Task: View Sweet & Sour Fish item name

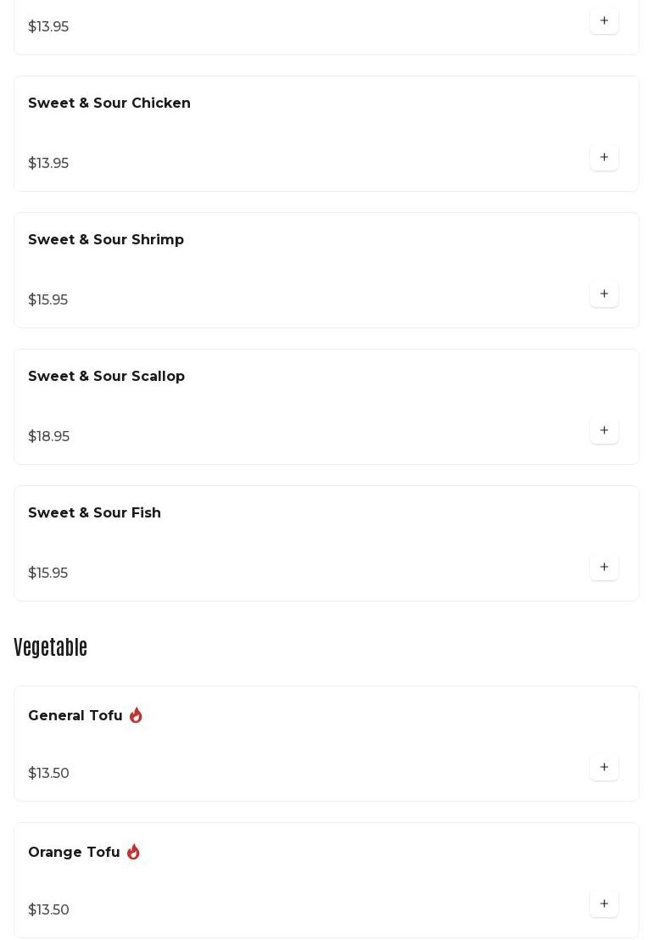Action: 94,513
